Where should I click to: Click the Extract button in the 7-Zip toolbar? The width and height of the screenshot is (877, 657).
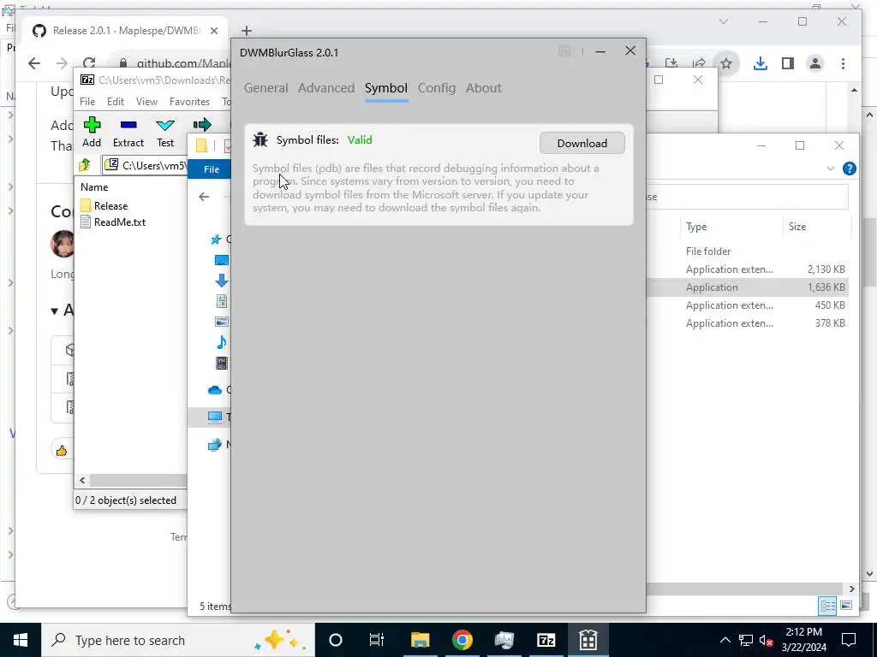[x=128, y=133]
